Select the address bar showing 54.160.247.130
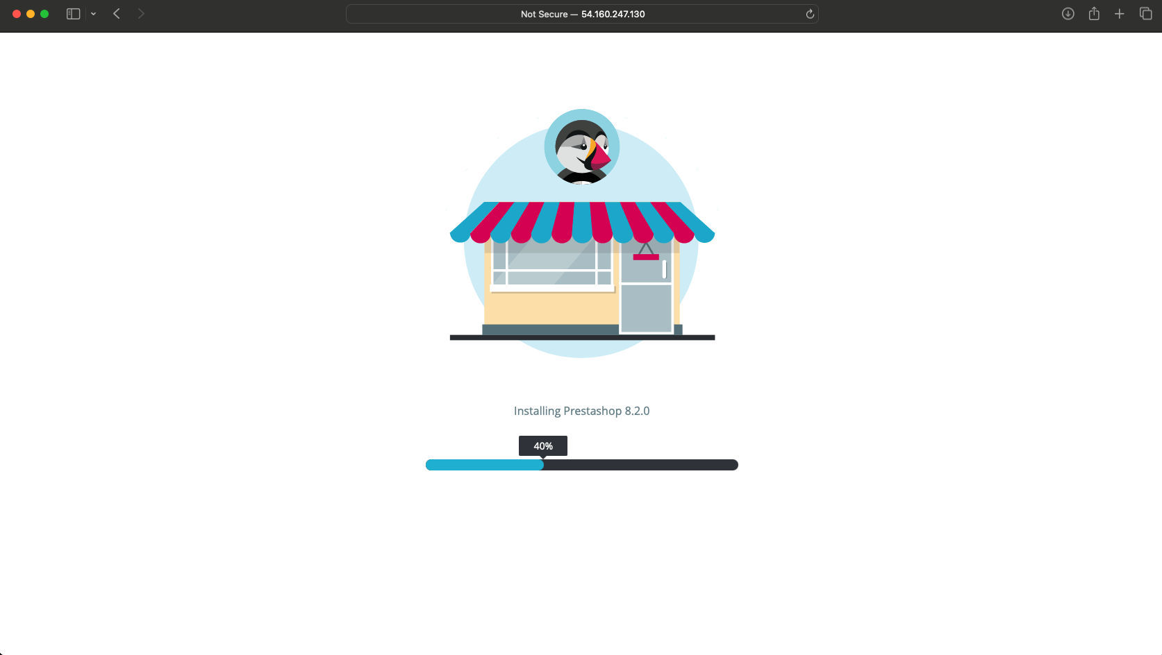 click(582, 14)
